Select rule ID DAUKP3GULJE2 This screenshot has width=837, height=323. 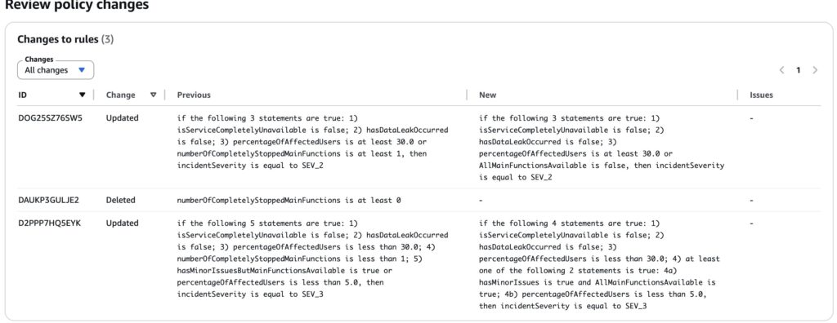(48, 201)
